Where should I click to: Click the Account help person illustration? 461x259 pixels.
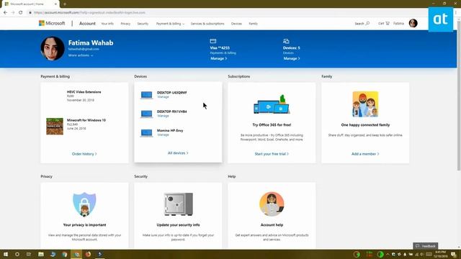pos(272,204)
